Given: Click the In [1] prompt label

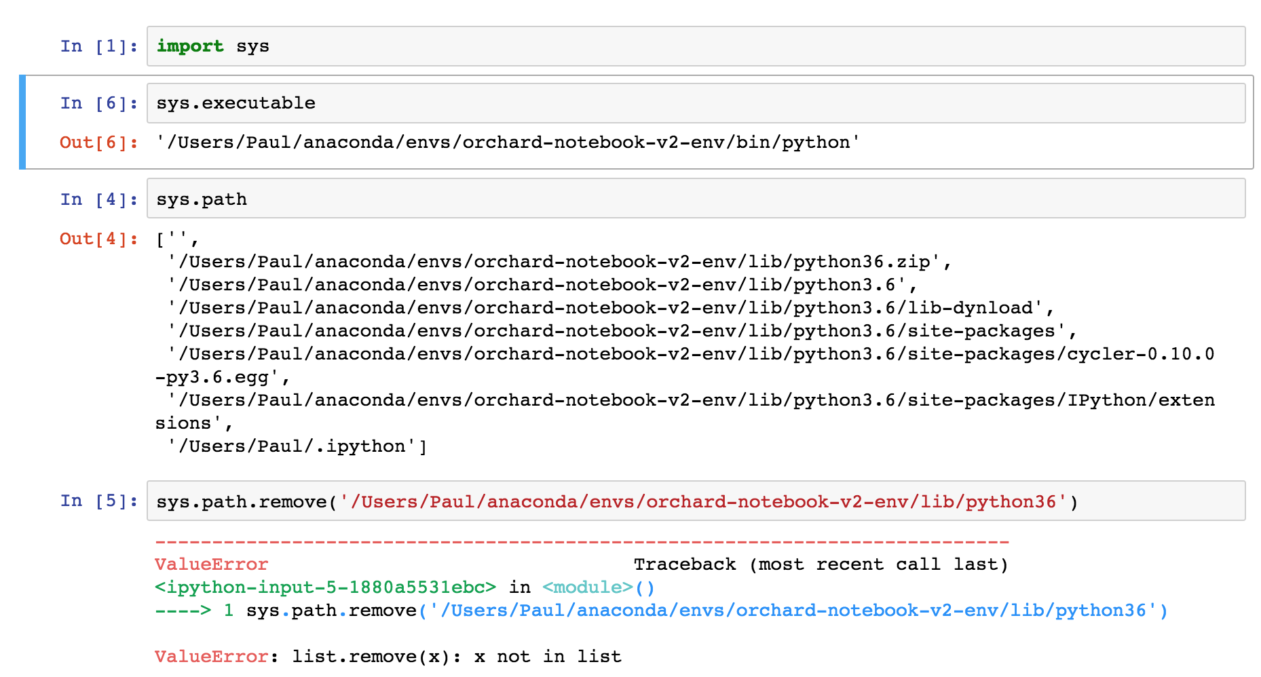Looking at the screenshot, I should [98, 46].
